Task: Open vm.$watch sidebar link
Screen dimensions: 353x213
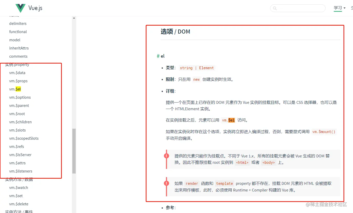Action: [x=18, y=188]
